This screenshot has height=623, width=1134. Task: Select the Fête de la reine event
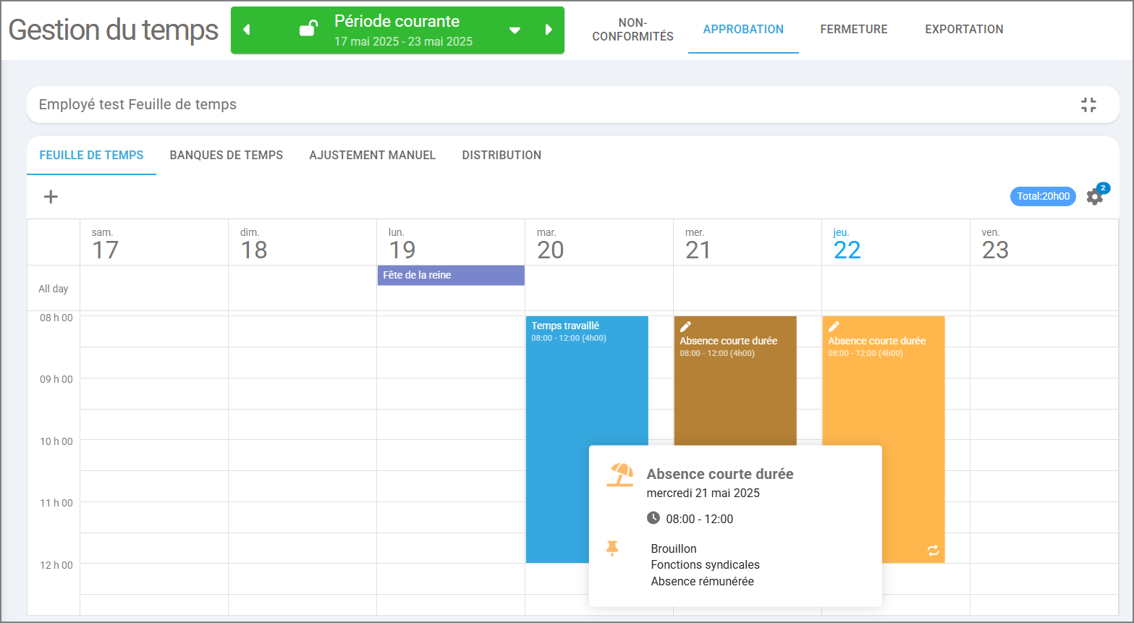click(x=451, y=276)
